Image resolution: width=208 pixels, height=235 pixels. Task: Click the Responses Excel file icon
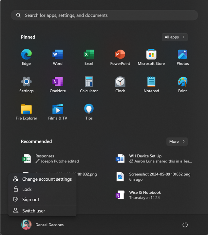27,158
